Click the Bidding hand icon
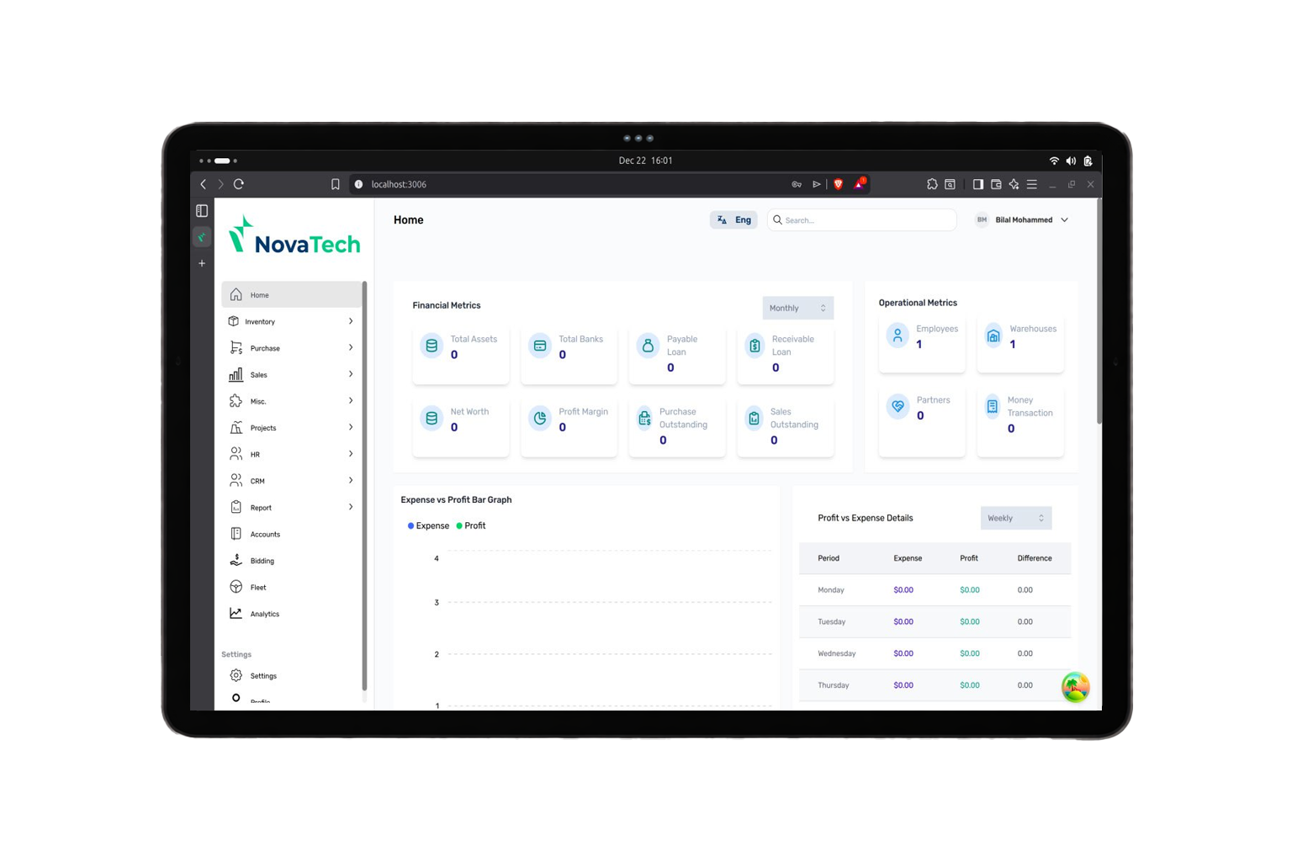The height and width of the screenshot is (861, 1292). click(x=236, y=560)
